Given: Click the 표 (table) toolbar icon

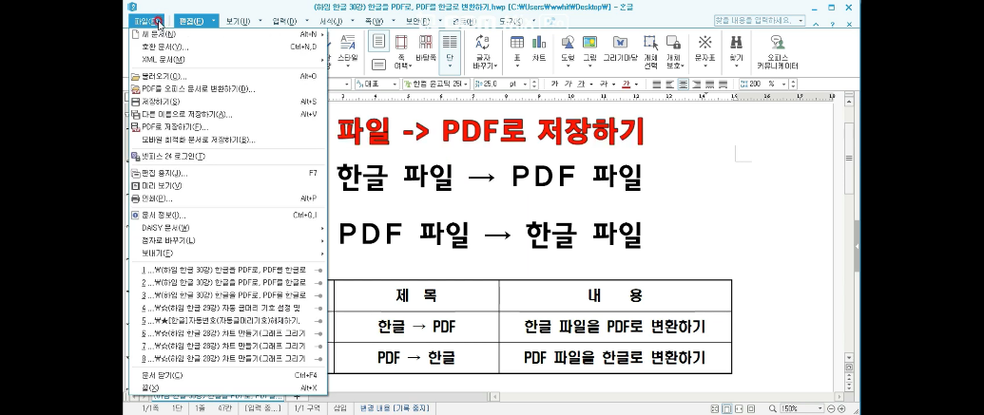Looking at the screenshot, I should 517,47.
